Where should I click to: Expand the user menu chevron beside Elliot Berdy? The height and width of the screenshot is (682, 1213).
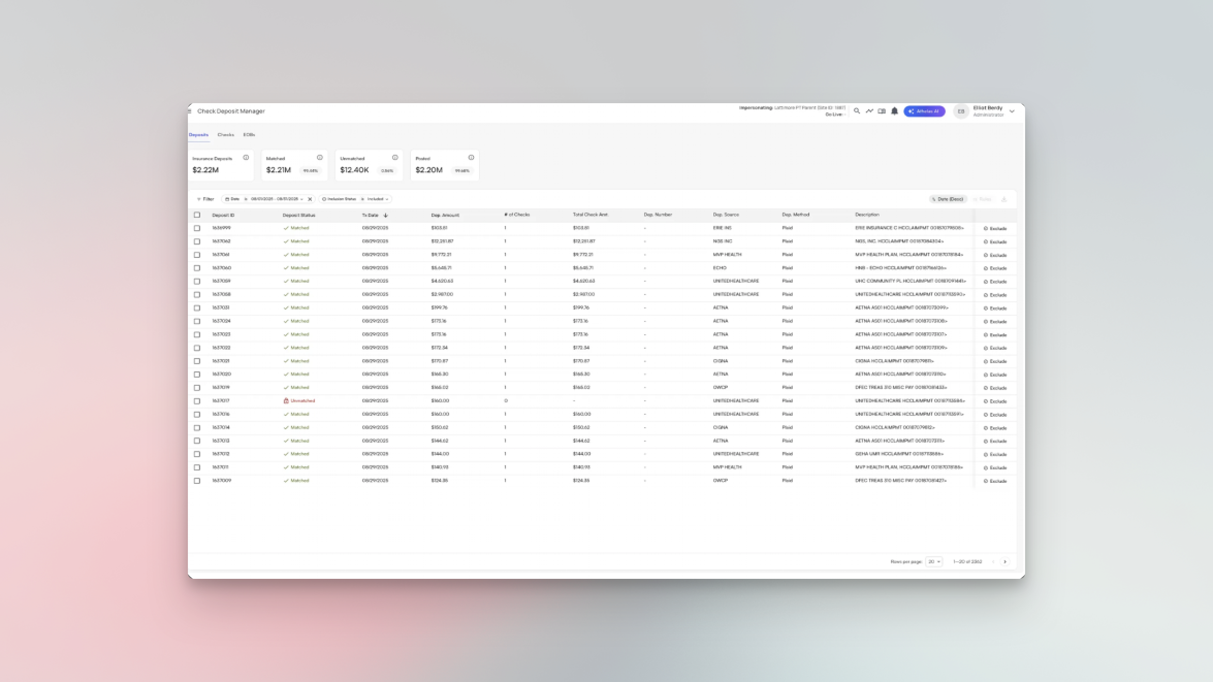(1012, 111)
